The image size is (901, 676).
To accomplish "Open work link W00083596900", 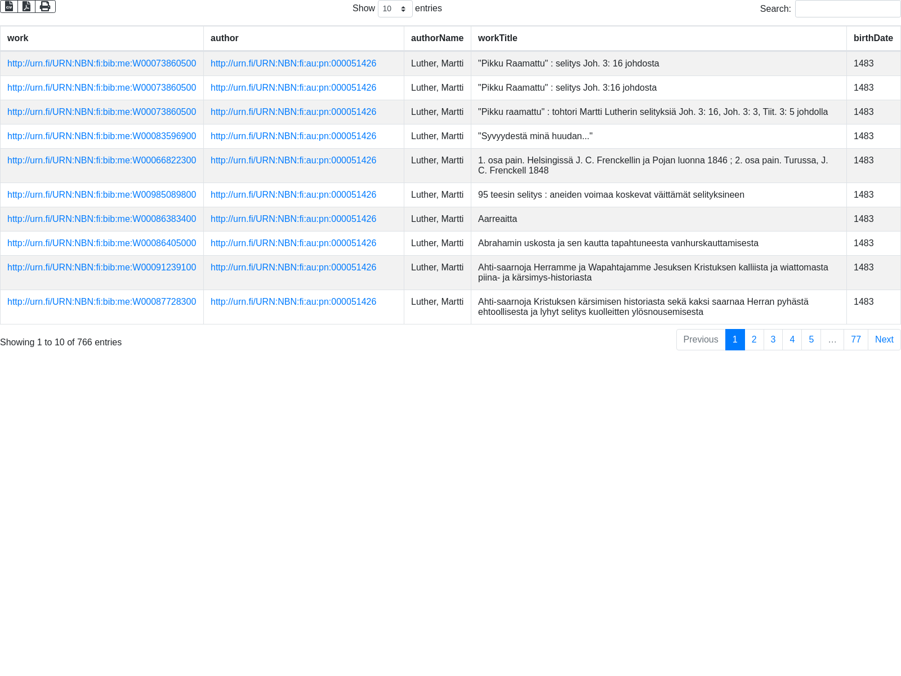I will pos(101,136).
